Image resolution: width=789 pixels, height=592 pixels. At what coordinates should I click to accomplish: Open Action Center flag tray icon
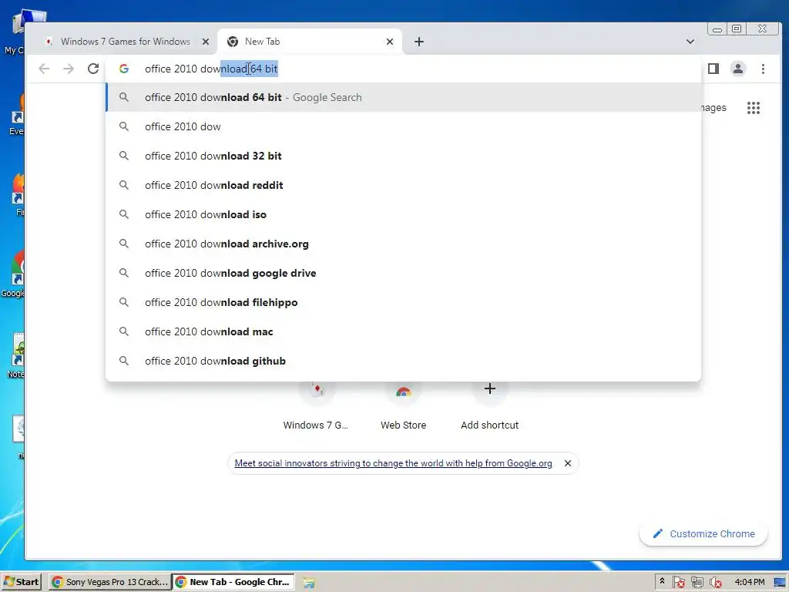pos(678,583)
